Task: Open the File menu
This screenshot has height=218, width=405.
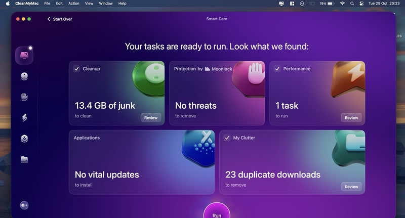Action: pyautogui.click(x=47, y=4)
